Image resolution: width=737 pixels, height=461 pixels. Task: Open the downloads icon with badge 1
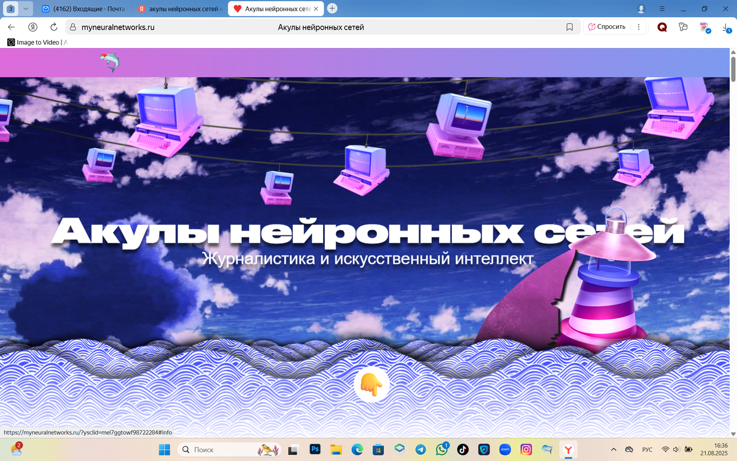pos(727,28)
